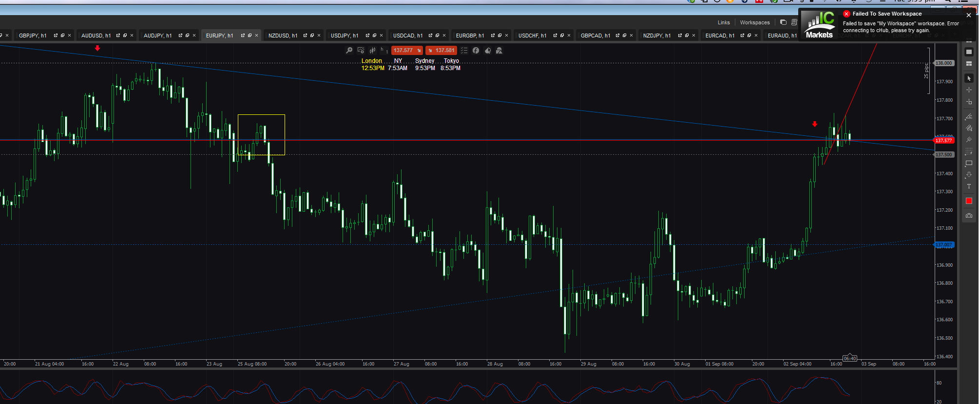Screen dimensions: 979x404
Task: Click the 06:40 candle countdown marker
Action: click(849, 358)
